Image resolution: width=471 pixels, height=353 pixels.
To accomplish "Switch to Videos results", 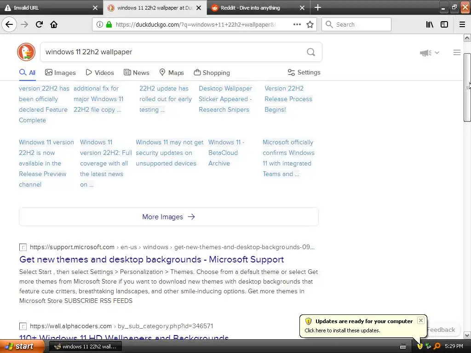I will click(100, 73).
